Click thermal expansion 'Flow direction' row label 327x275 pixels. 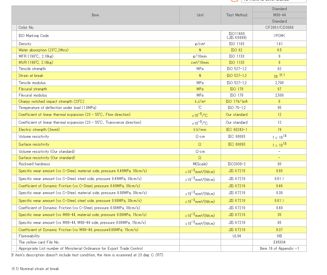point(74,115)
